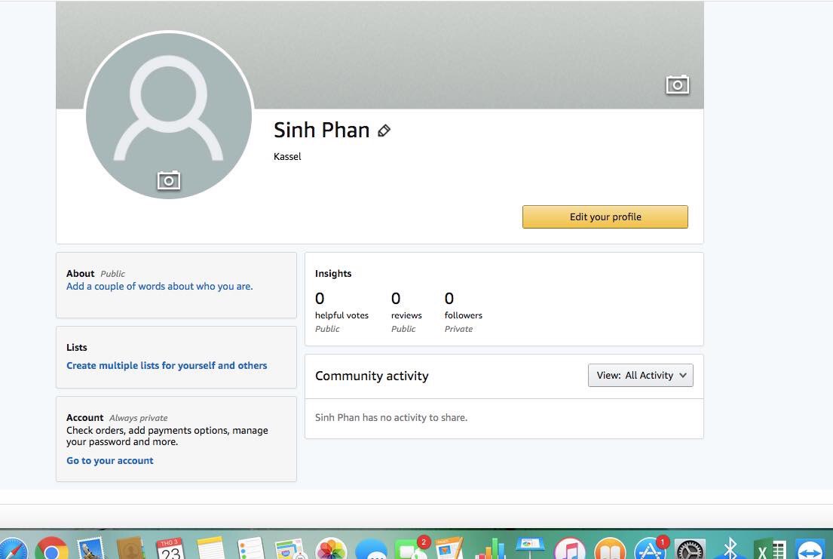Open Safari from the Dock
Screen dimensions: 833x559
click(13, 549)
